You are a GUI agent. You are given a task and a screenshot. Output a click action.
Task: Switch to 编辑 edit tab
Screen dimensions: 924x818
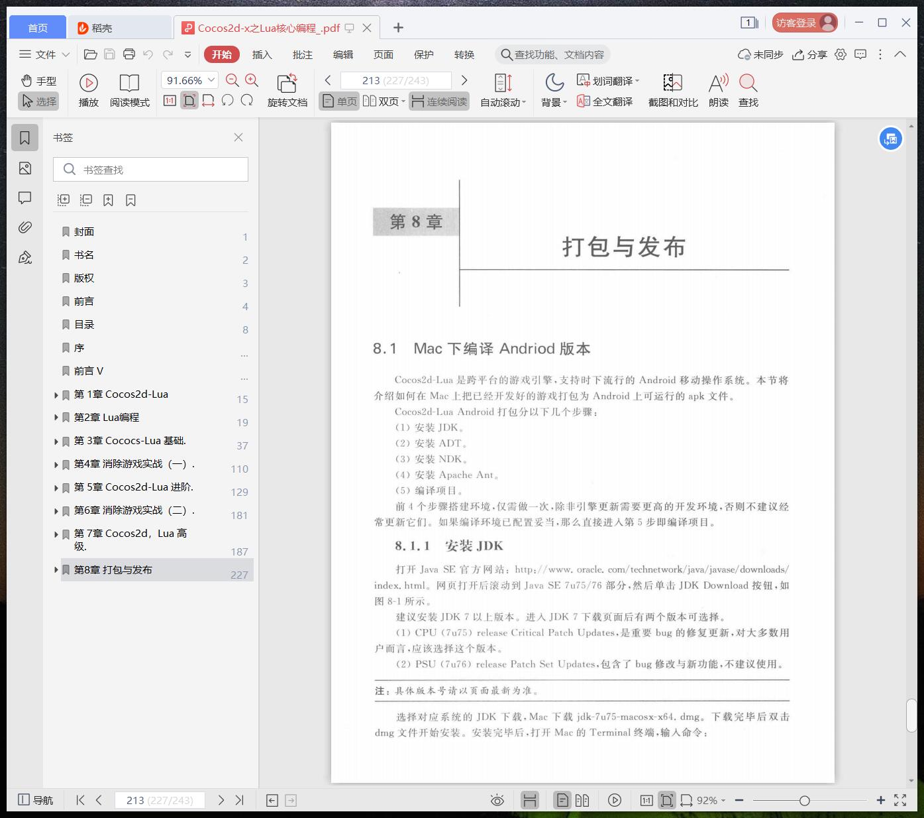343,54
